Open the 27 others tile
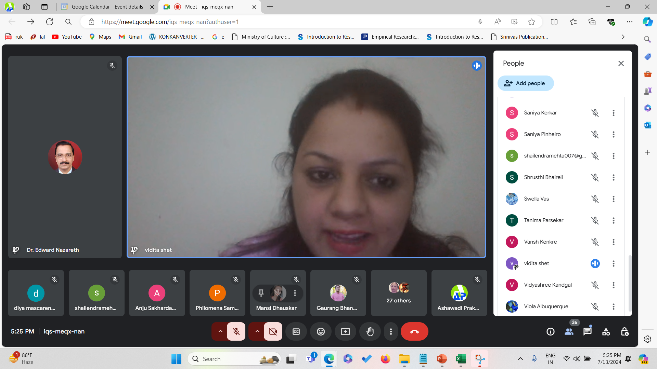Screen dimensions: 657x369 398,293
